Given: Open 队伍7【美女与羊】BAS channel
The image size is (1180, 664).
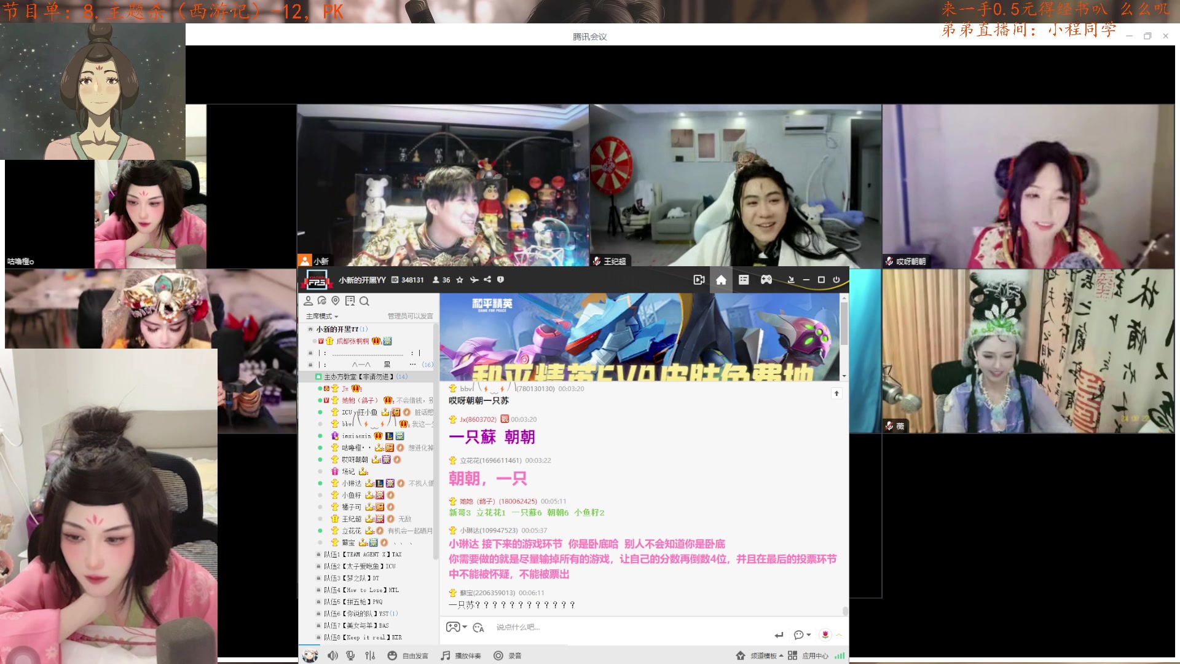Looking at the screenshot, I should click(x=356, y=625).
